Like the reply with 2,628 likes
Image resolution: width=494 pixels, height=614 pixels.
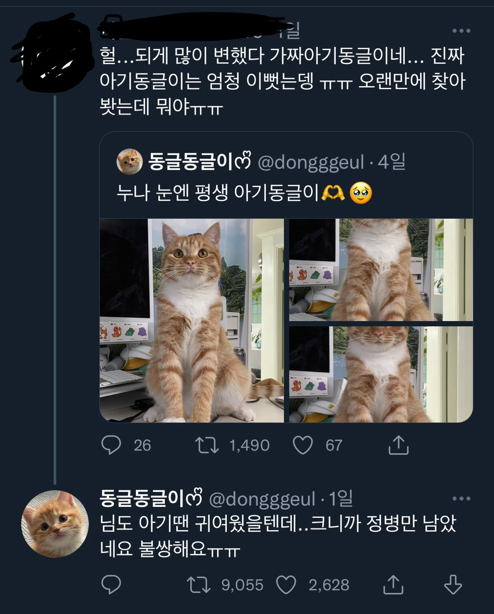coord(286,585)
